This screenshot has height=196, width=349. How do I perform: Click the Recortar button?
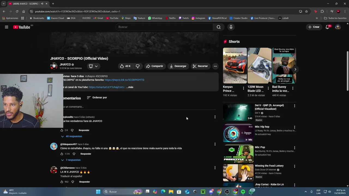(x=200, y=66)
